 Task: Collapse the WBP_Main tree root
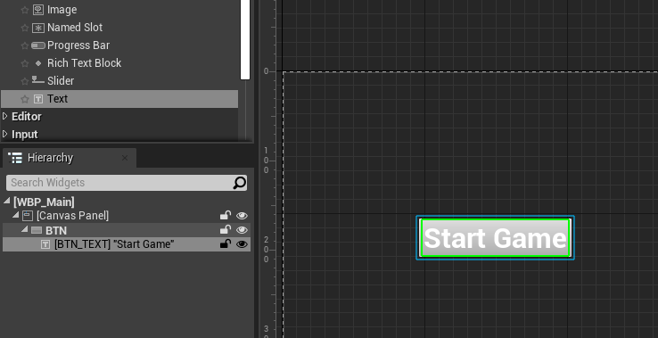(x=7, y=202)
